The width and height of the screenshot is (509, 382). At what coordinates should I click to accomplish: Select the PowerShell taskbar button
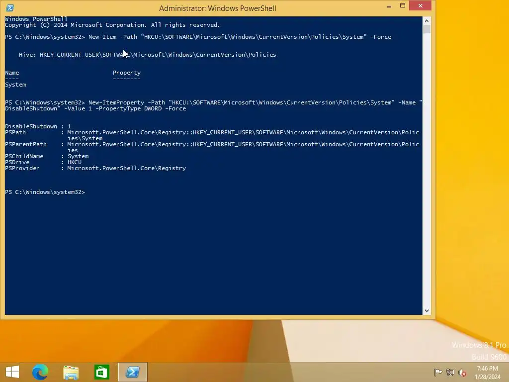(132, 372)
